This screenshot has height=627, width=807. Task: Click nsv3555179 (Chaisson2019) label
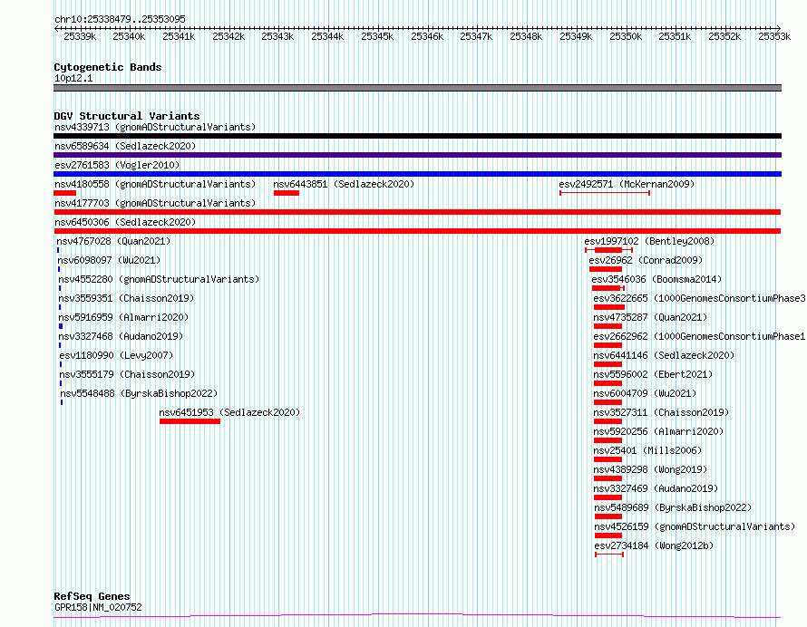point(127,374)
